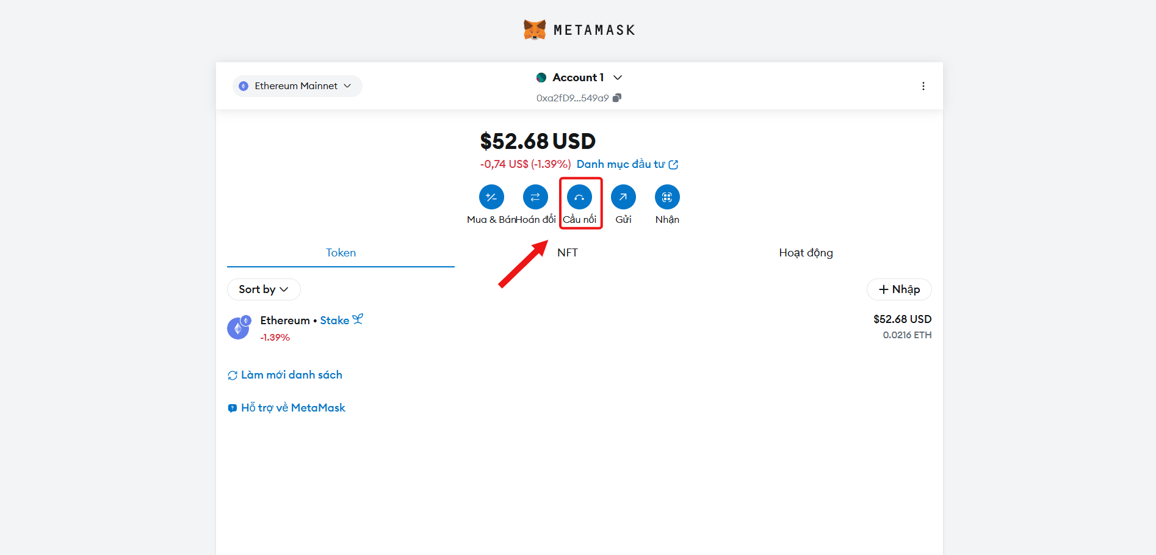
Task: Click the Ethereum token icon in the list
Action: (238, 327)
